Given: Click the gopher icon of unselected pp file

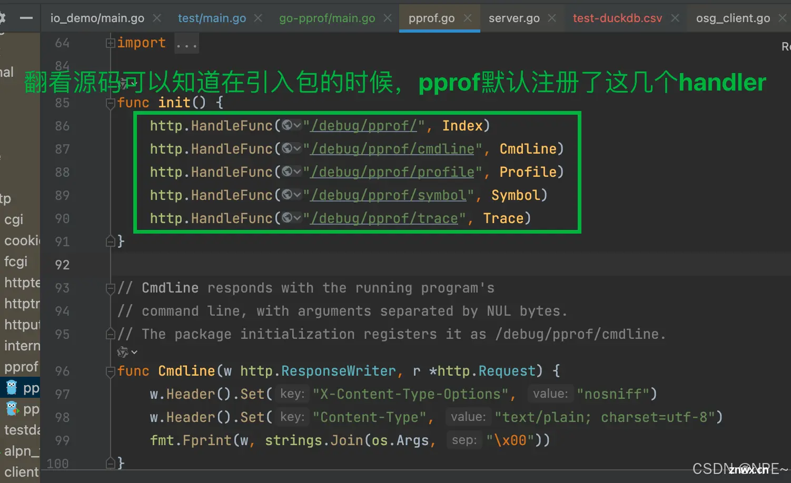Looking at the screenshot, I should tap(12, 409).
